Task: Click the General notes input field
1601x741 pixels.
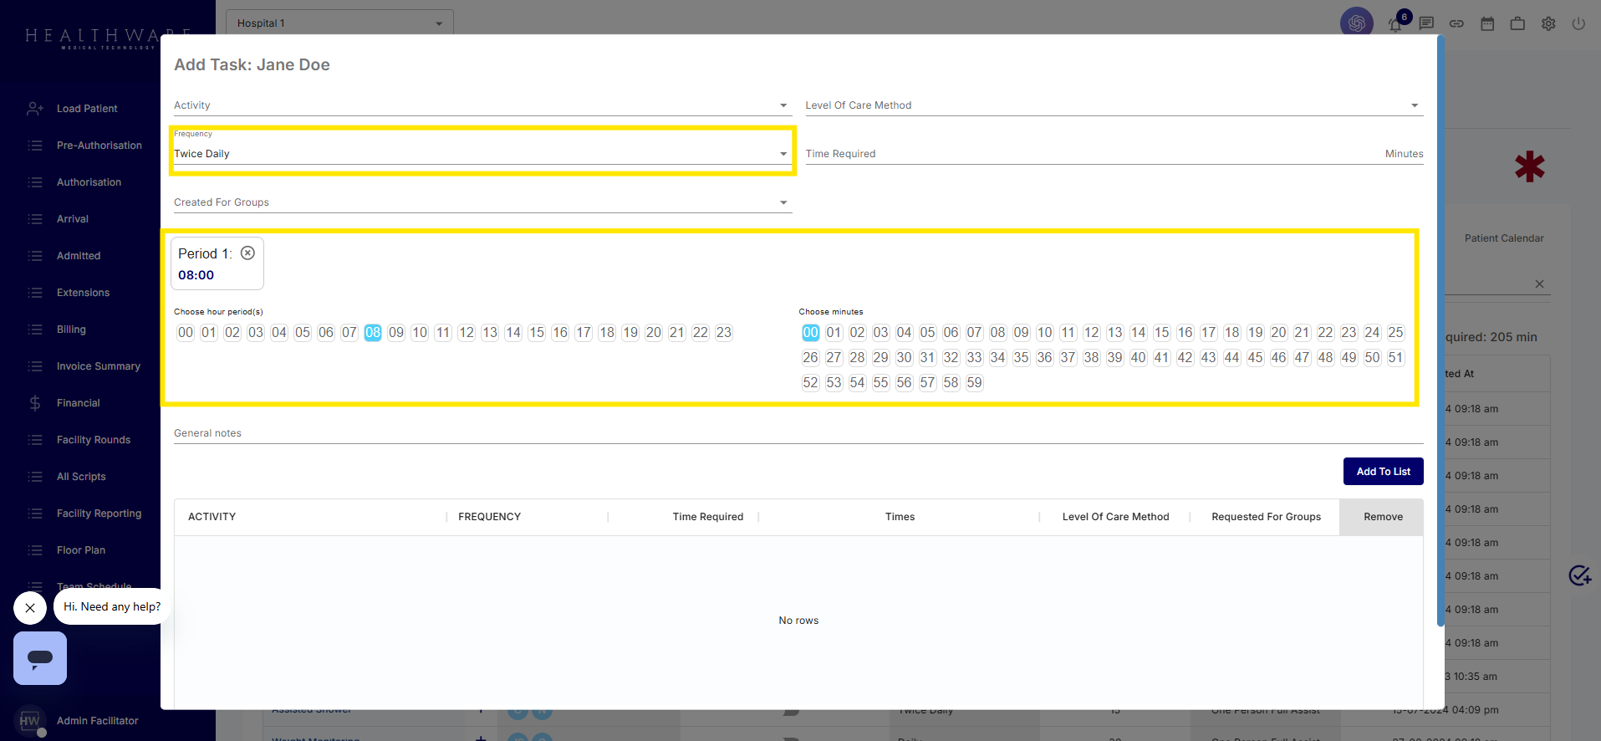Action: coord(798,433)
